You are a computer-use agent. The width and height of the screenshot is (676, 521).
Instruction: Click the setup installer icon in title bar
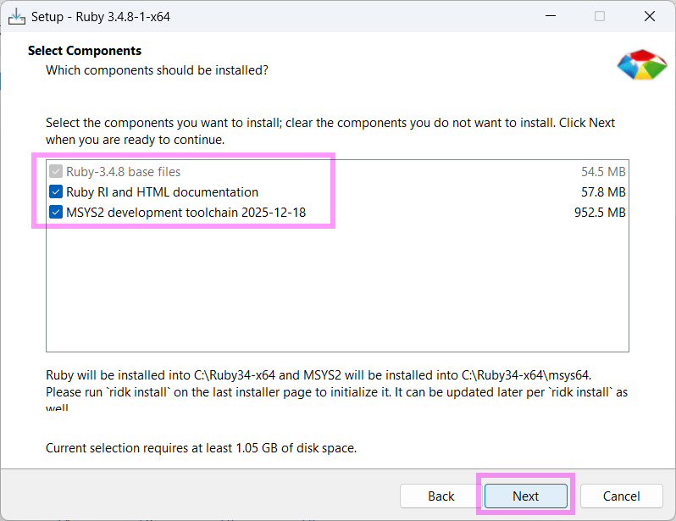[x=17, y=16]
